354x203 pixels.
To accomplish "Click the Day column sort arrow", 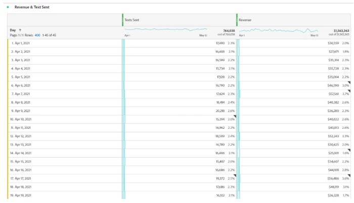I will click(20, 30).
